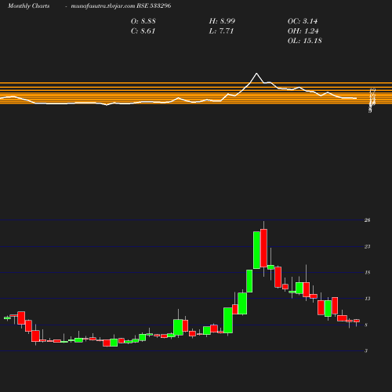Image resolution: width=392 pixels, height=392 pixels.
Task: Click the peak of the white line chart
Action: (x=256, y=74)
